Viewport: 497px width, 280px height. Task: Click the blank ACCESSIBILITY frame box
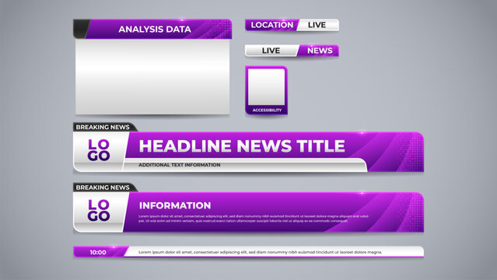coord(266,86)
